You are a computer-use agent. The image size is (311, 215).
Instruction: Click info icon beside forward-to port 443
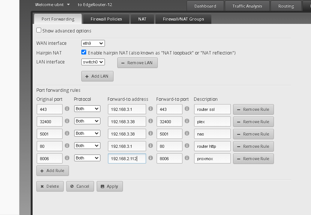coord(187,109)
